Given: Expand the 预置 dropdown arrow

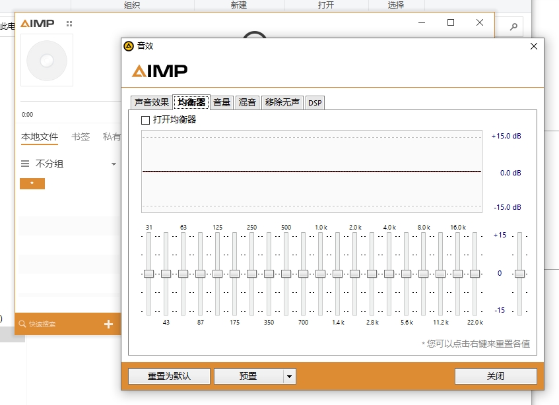Looking at the screenshot, I should coord(290,376).
